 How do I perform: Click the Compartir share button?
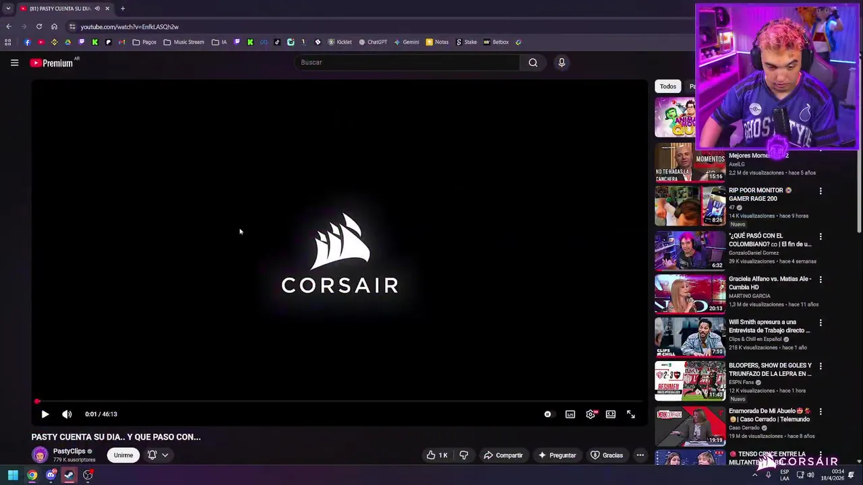pos(503,455)
